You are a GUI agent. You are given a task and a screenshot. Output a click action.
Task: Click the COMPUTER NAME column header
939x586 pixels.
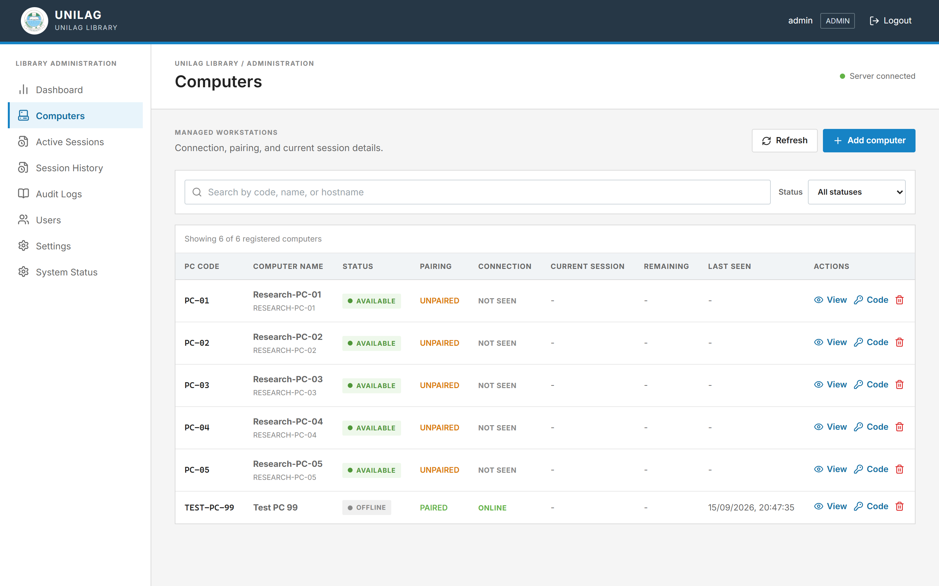pos(288,266)
